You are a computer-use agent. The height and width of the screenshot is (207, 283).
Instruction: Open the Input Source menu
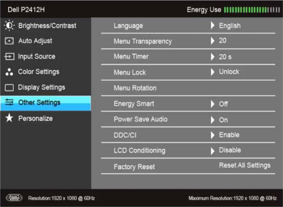pyautogui.click(x=46, y=56)
